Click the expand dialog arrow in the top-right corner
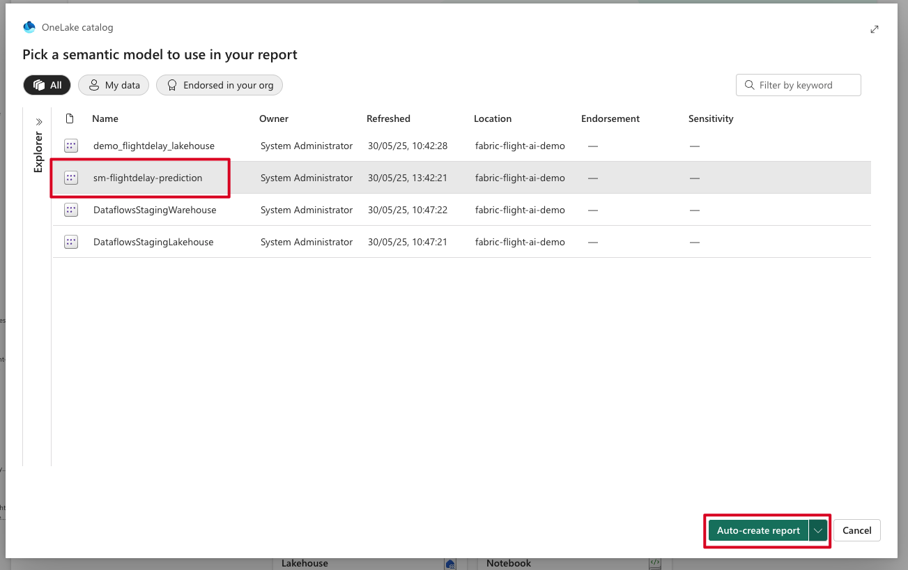The width and height of the screenshot is (908, 570). coord(875,29)
